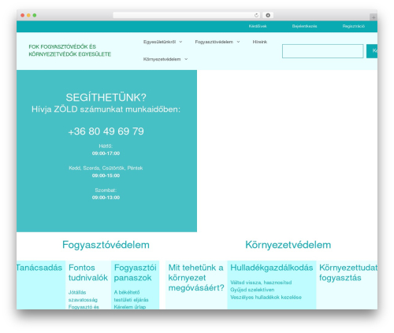Open A békéltető testületi eljárás link
This screenshot has height=333, width=394.
coord(131,296)
